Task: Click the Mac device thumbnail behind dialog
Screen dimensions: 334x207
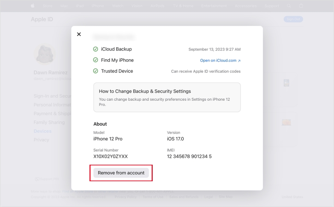Action: pos(286,122)
